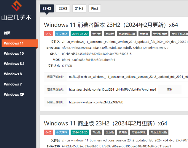Viewport: 188px width, 148px height.
Task: Click the SHA-1 hash 02cb5cd57d35b… value
Action: point(97,54)
